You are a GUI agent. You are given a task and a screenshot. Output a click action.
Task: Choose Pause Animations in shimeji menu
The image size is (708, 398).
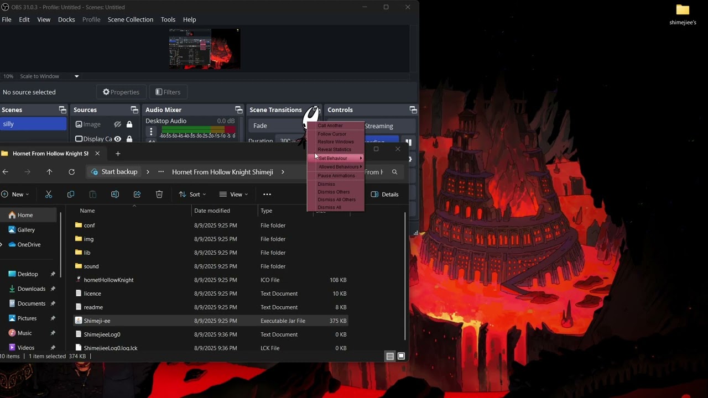tap(336, 176)
